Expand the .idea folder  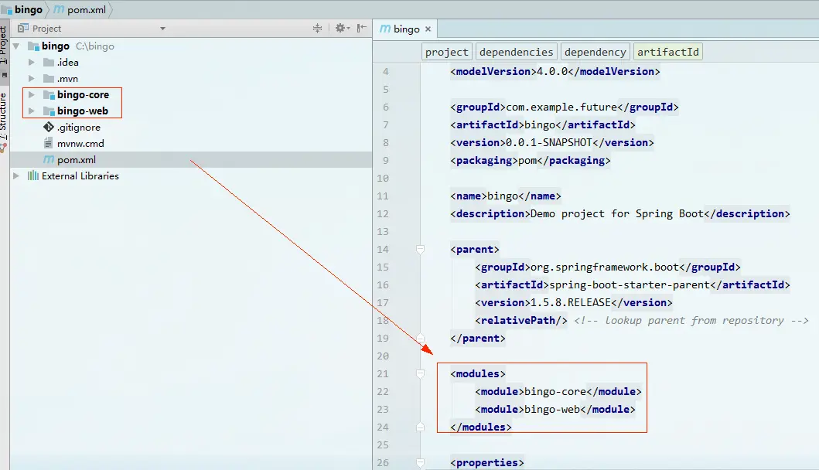click(32, 62)
